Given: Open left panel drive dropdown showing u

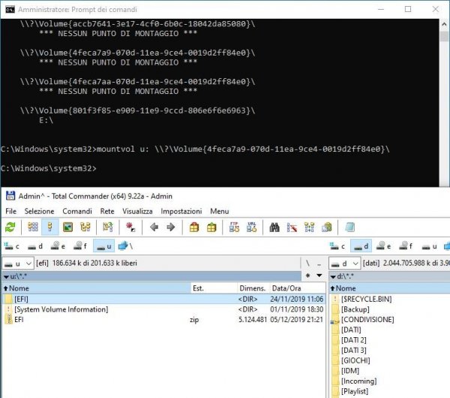Looking at the screenshot, I should coord(18,264).
